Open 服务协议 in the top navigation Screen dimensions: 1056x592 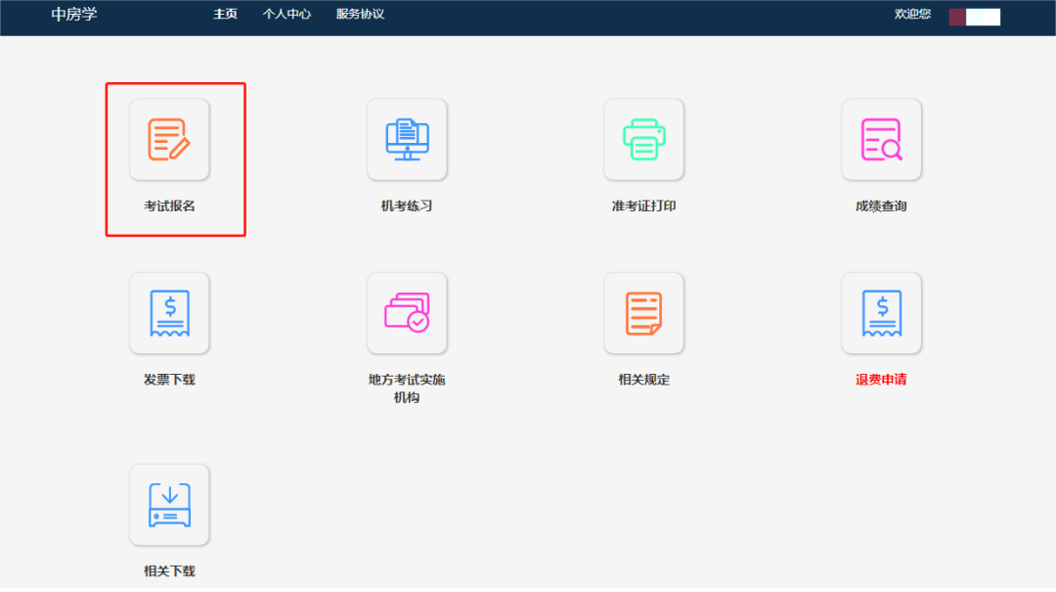point(360,15)
